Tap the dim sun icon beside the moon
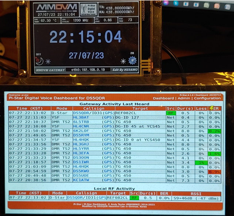 48,62
